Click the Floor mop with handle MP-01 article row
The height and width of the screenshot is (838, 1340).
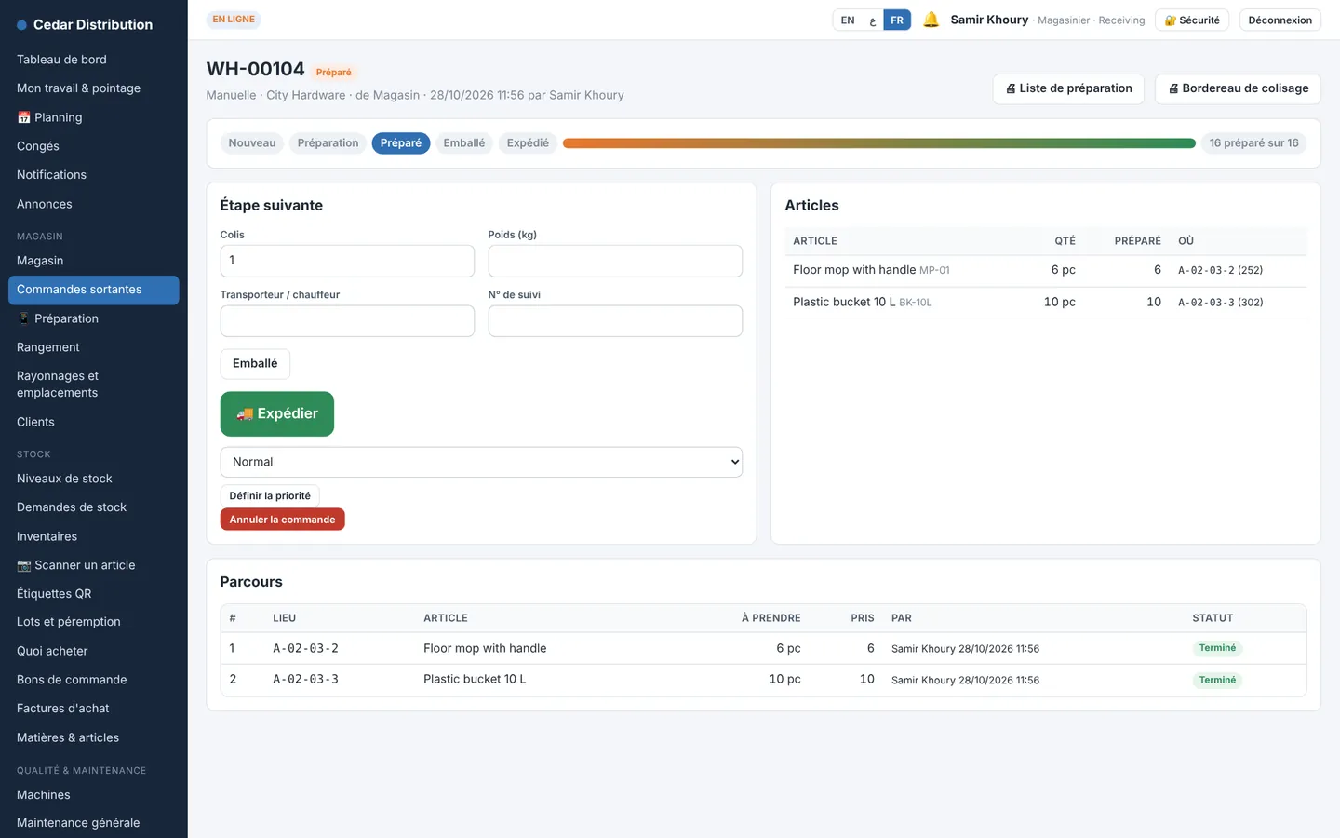coord(1046,270)
